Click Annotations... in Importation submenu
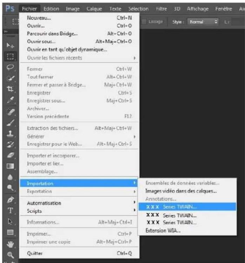Image resolution: width=245 pixels, height=263 pixels. [x=187, y=199]
